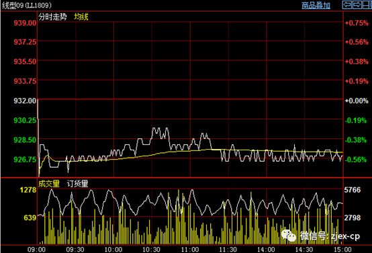This screenshot has height=253, width=372.
Task: Click the 1278 volume scale label
Action: pyautogui.click(x=28, y=190)
